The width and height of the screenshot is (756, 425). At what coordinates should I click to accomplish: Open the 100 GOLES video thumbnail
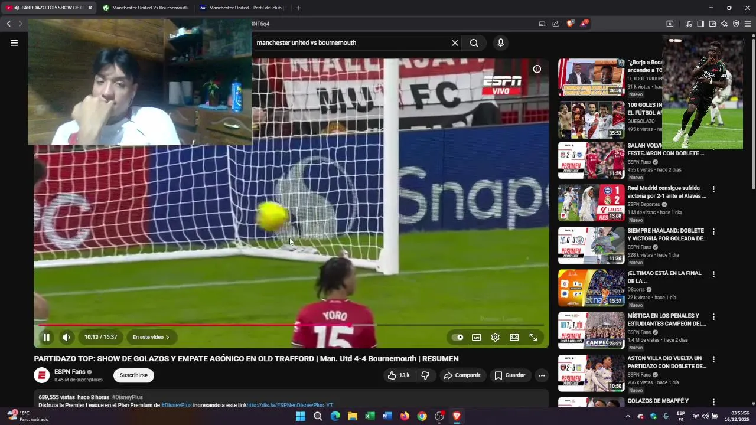click(591, 119)
